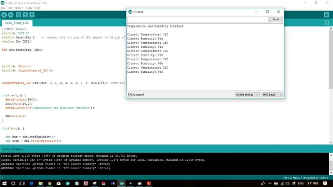Open Arduino IDE from the taskbar
The height and width of the screenshot is (187, 333).
coord(122,183)
